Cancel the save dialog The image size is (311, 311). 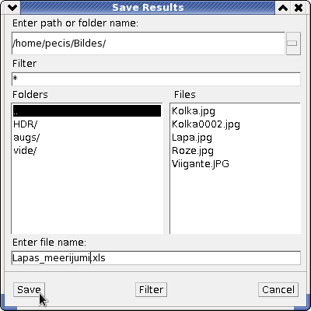[278, 289]
